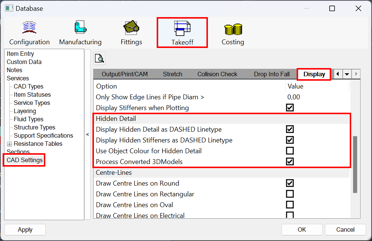The image size is (372, 241).
Task: Enable Use Object Colour for Hidden Detail
Action: click(x=289, y=151)
